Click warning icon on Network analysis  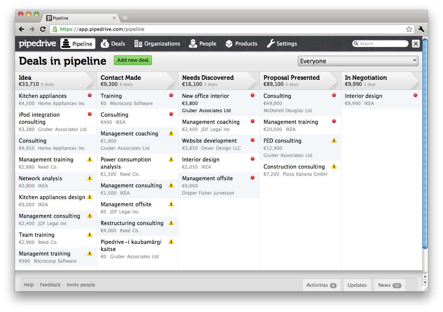point(90,178)
